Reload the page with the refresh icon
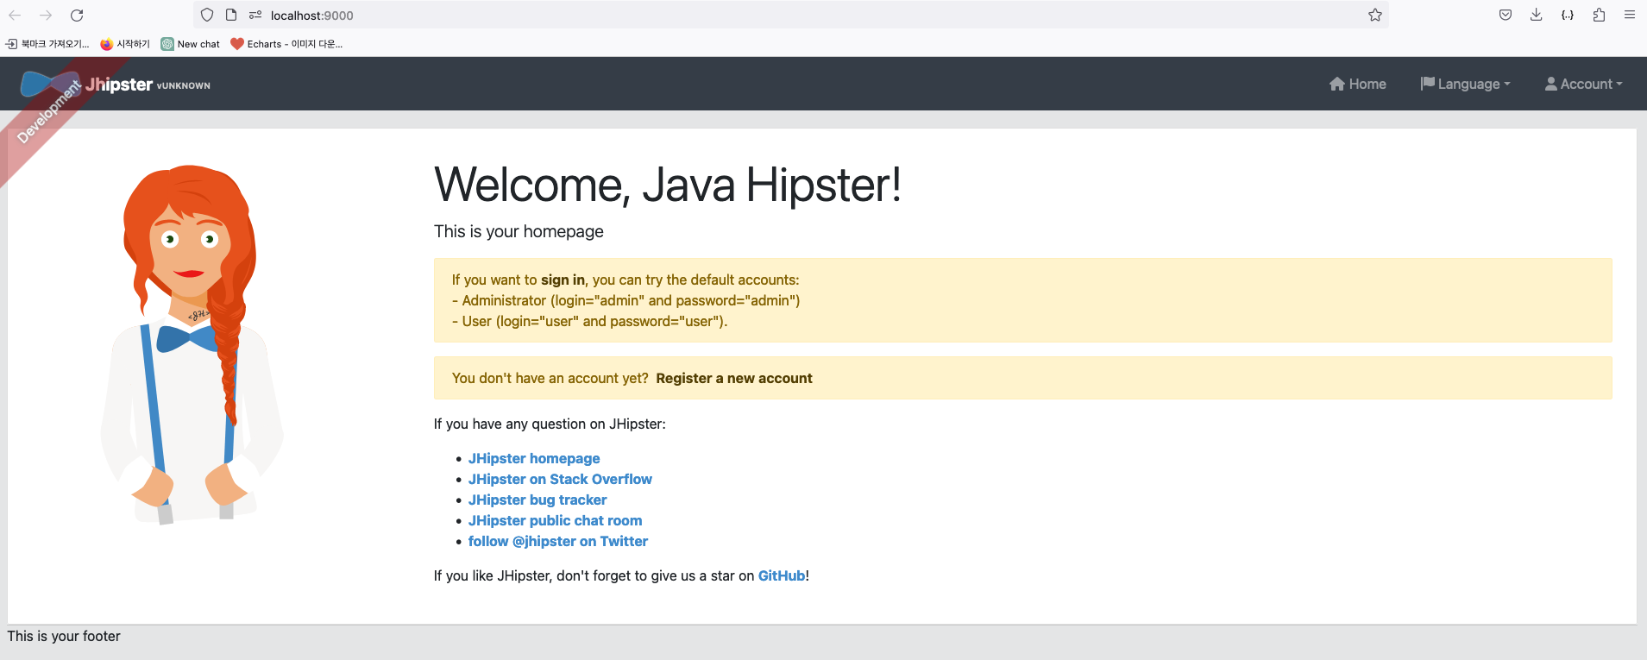The height and width of the screenshot is (660, 1647). coord(77,15)
